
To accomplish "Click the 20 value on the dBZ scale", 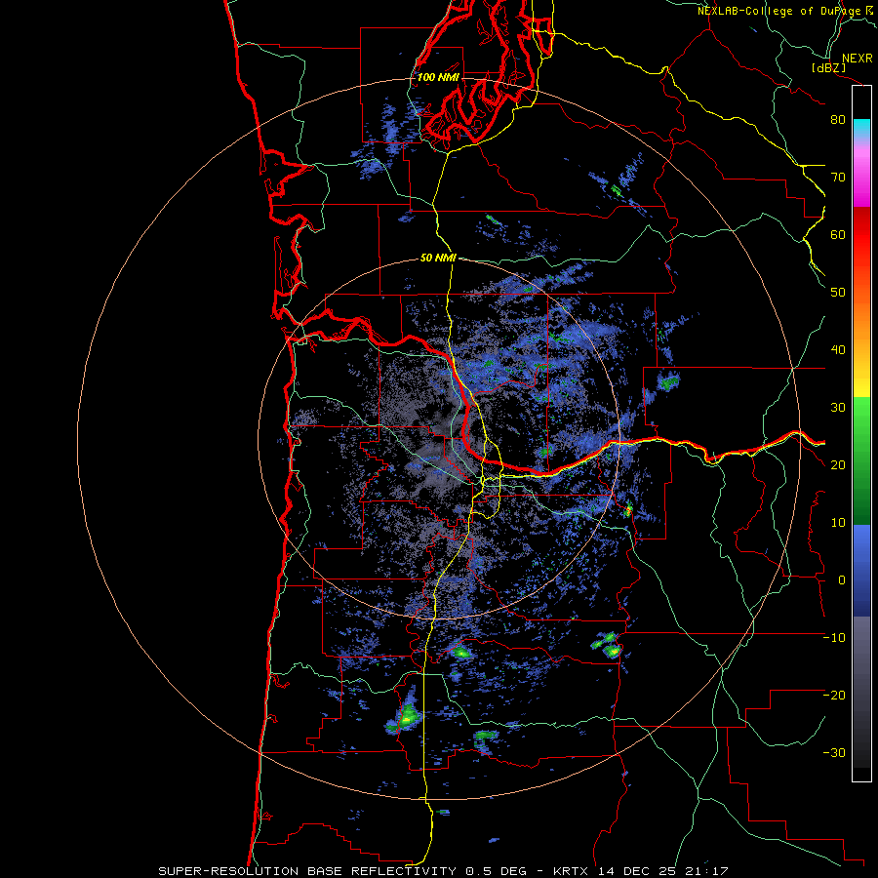I will pyautogui.click(x=838, y=464).
